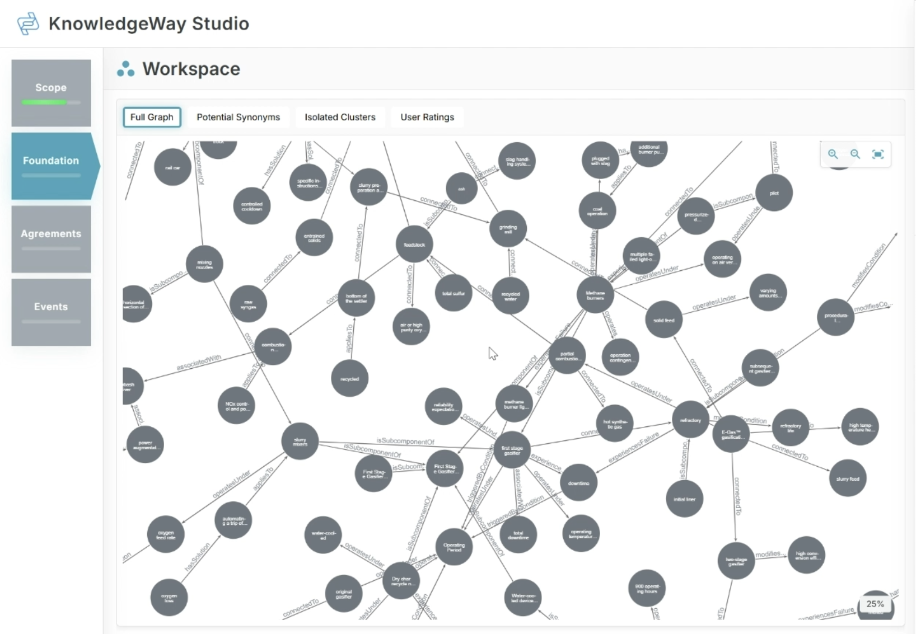Select the "Methane burners" graph node
Screen dimensions: 916x634
(x=595, y=295)
